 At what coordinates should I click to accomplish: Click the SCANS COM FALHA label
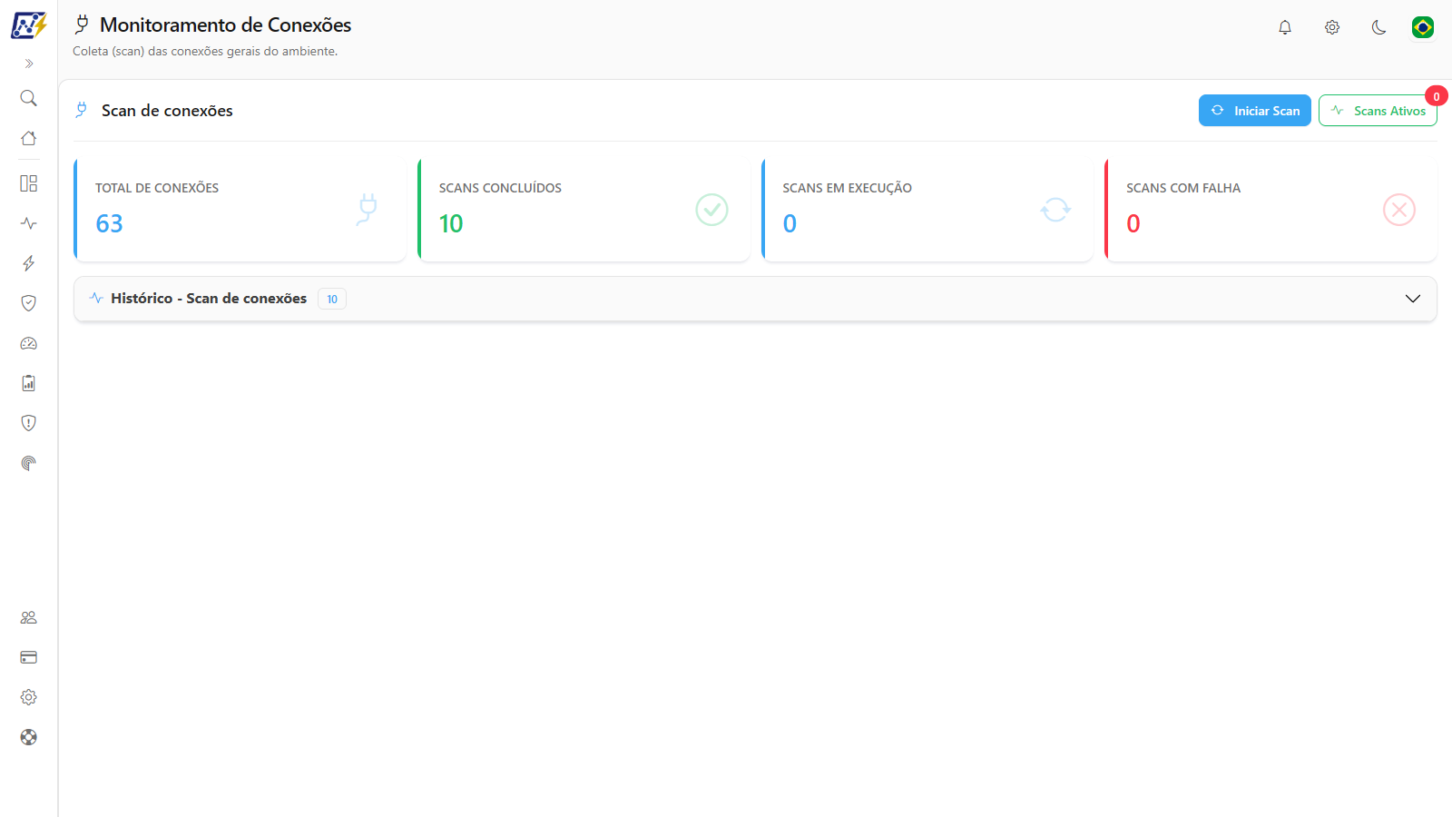point(1183,188)
